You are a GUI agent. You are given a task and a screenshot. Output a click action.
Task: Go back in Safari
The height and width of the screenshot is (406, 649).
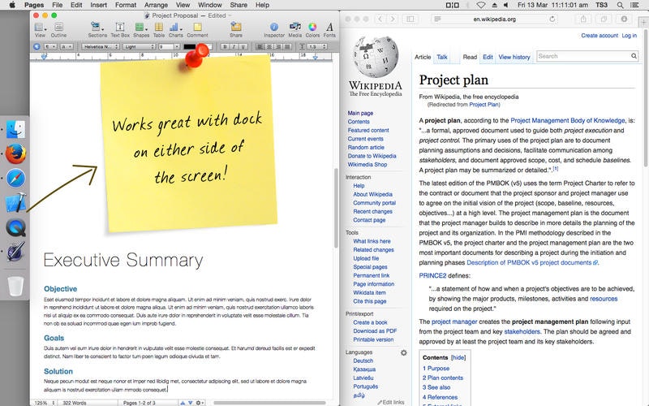[x=380, y=19]
